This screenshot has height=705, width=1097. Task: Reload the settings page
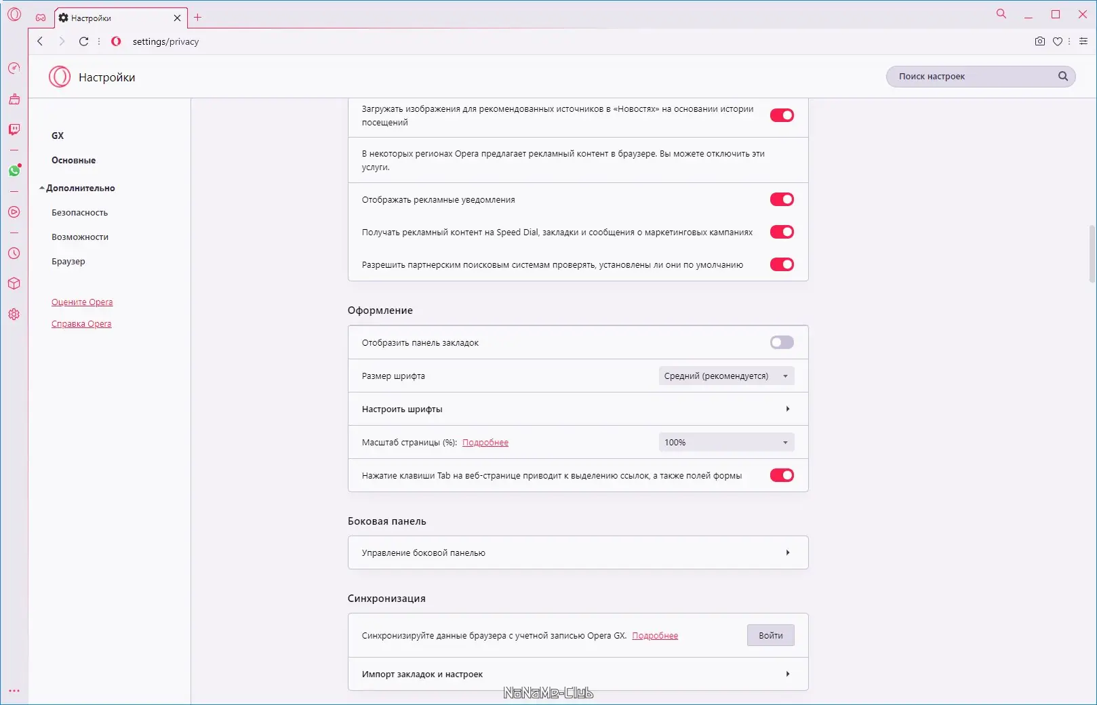click(83, 41)
